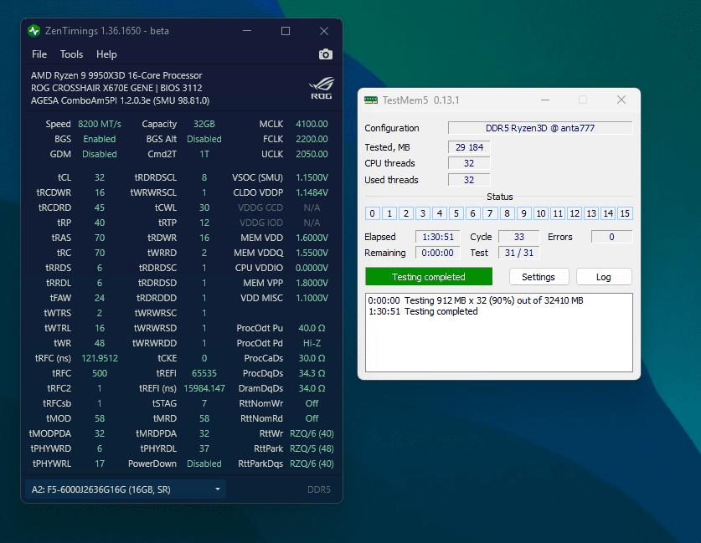Click the log line 'Testing 912 MB x 32'

[476, 300]
